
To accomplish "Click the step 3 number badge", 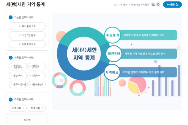I will point(11,99).
